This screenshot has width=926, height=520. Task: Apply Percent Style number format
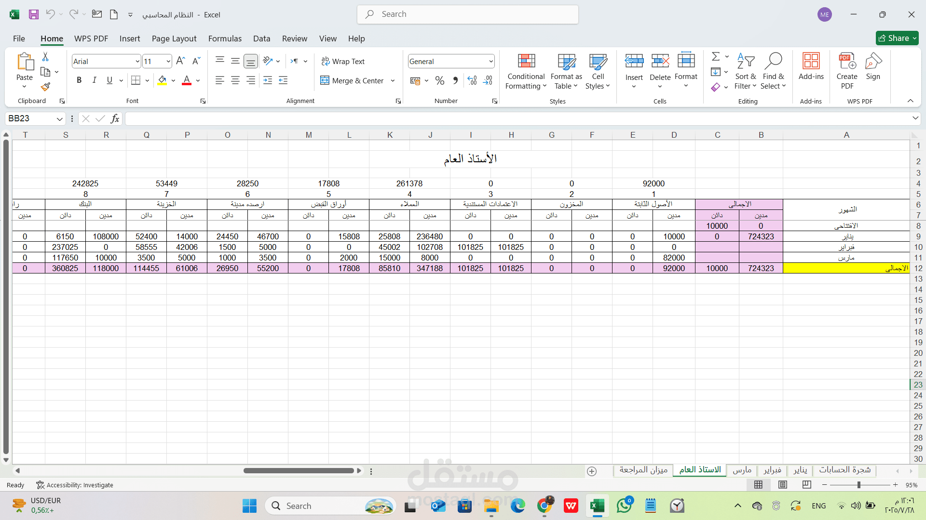click(x=439, y=81)
